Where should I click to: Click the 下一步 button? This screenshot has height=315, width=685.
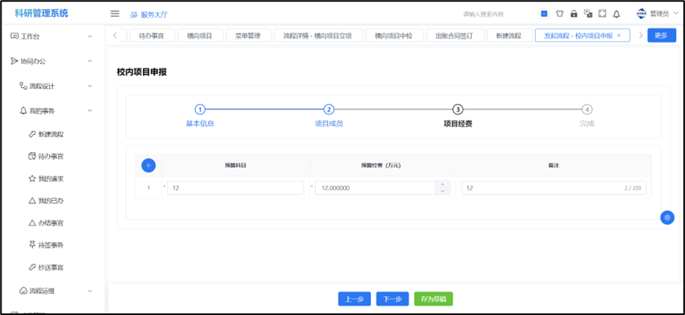point(392,298)
